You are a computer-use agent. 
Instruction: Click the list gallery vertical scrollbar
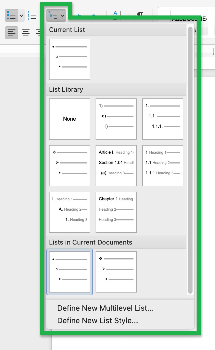point(190,160)
